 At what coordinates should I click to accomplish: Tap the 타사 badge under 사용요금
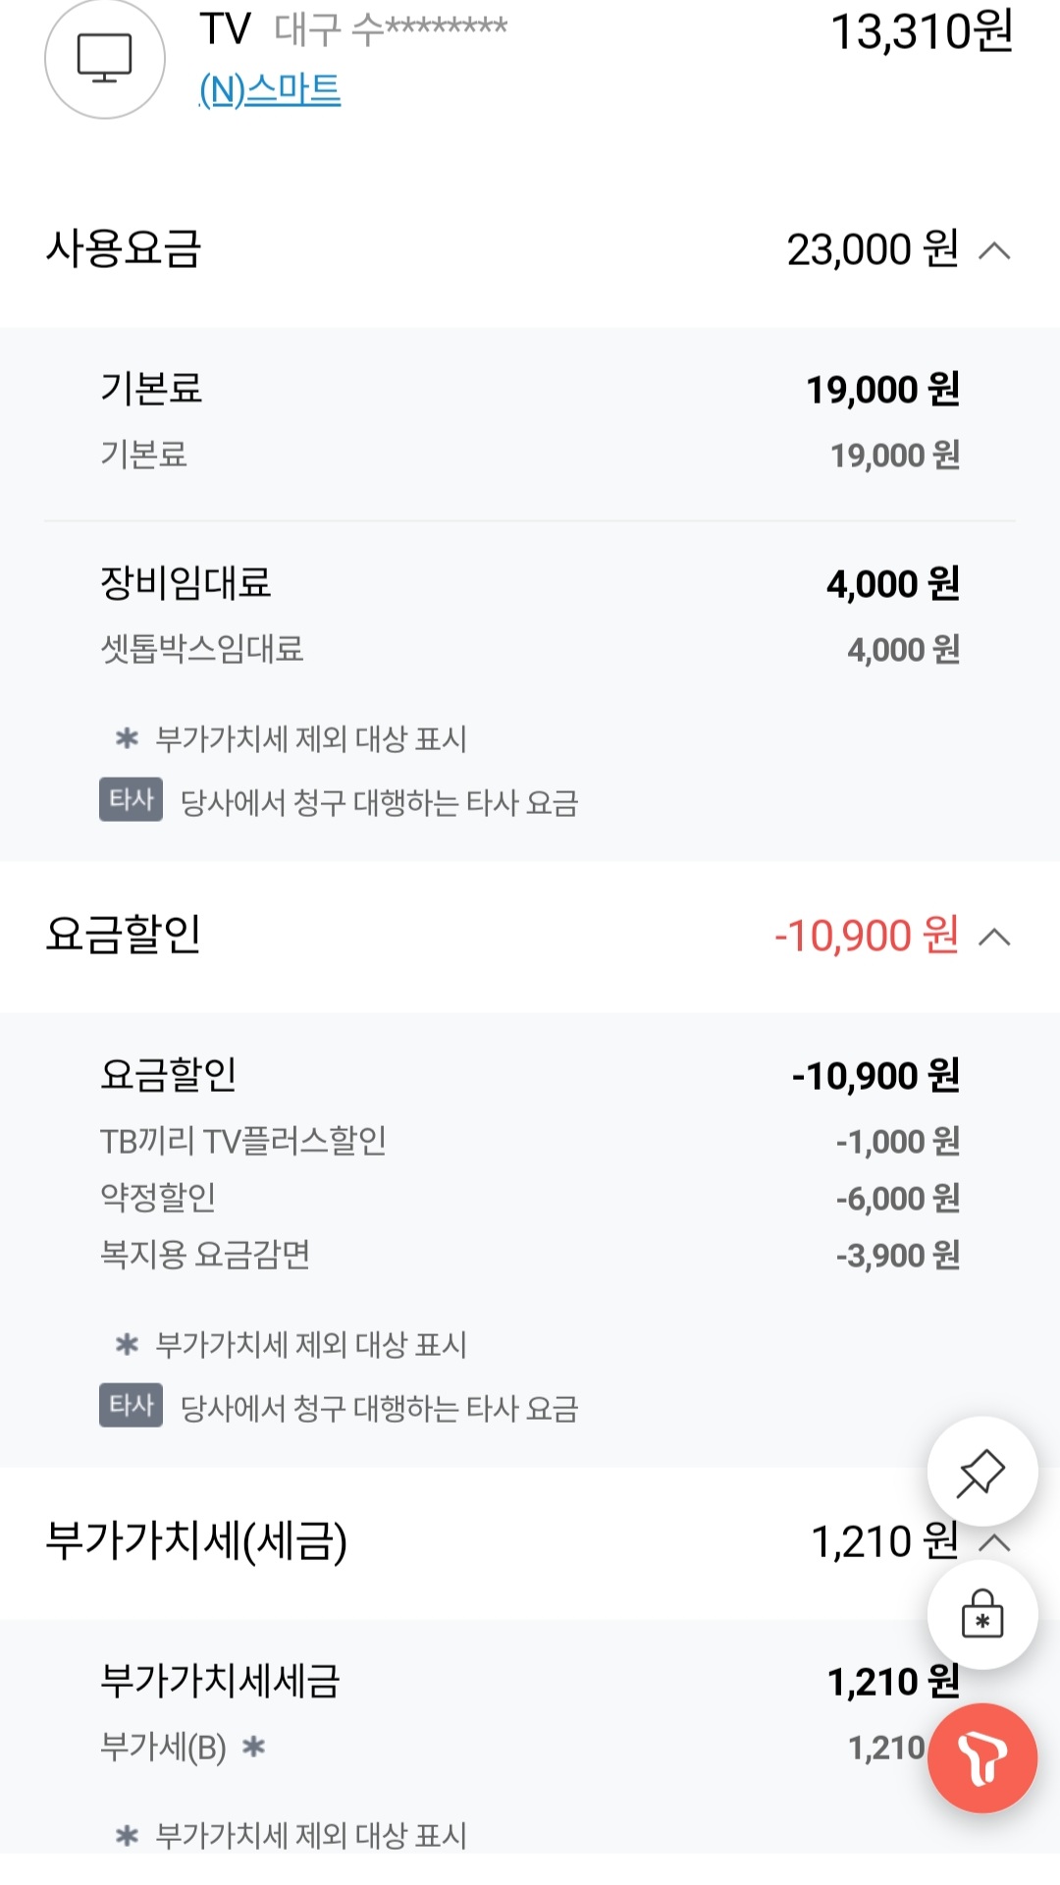click(131, 800)
